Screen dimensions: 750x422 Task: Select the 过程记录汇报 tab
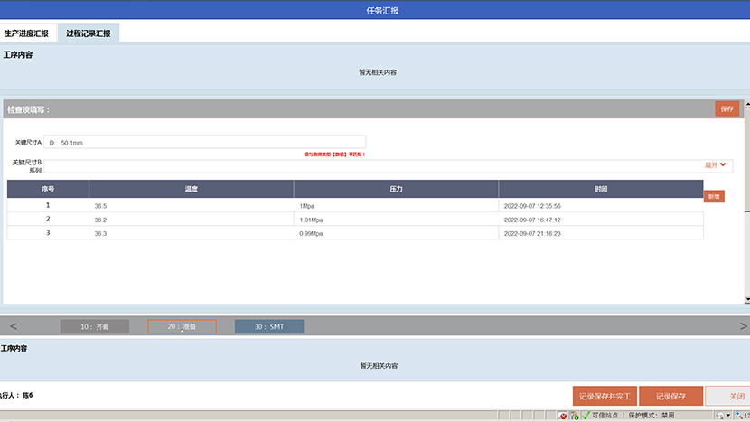coord(89,33)
